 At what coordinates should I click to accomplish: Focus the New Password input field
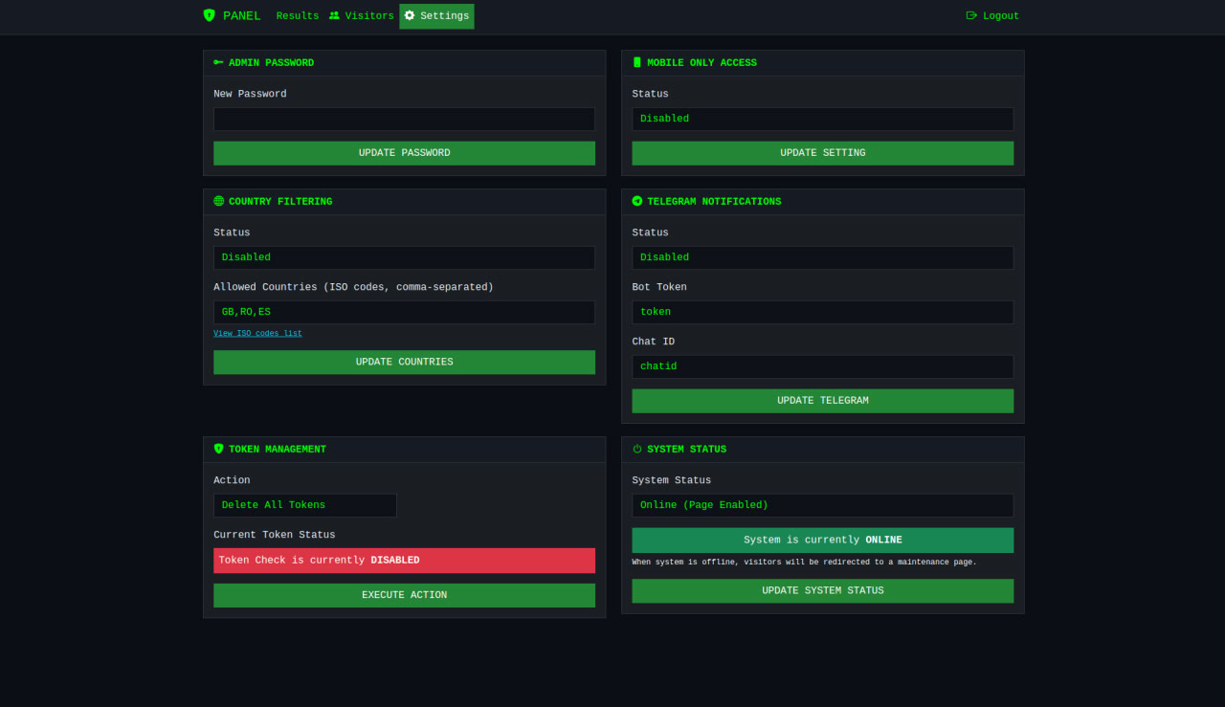click(x=404, y=119)
